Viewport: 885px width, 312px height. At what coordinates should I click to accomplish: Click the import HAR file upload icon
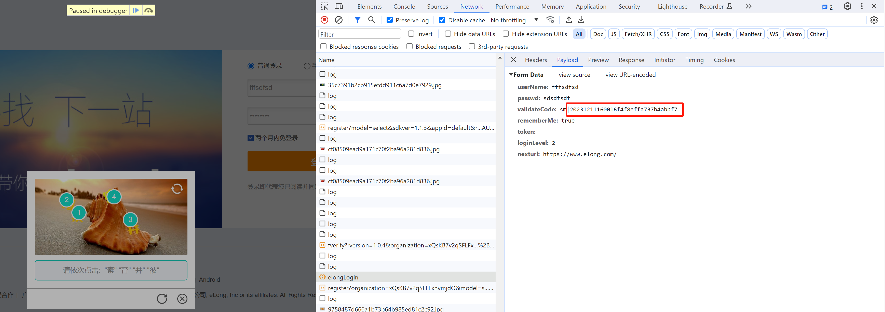coord(568,20)
